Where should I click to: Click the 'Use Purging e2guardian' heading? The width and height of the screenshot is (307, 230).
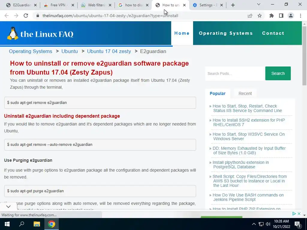click(28, 160)
